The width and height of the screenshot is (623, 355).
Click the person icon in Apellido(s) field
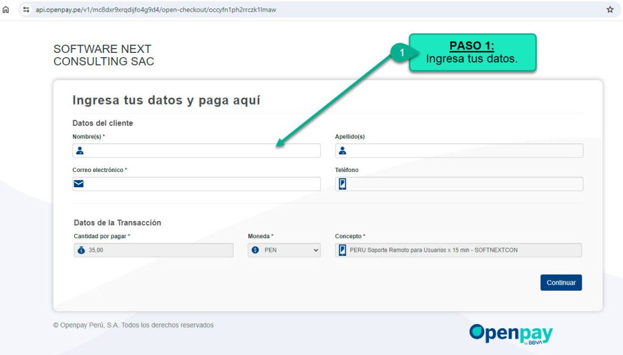tap(343, 151)
